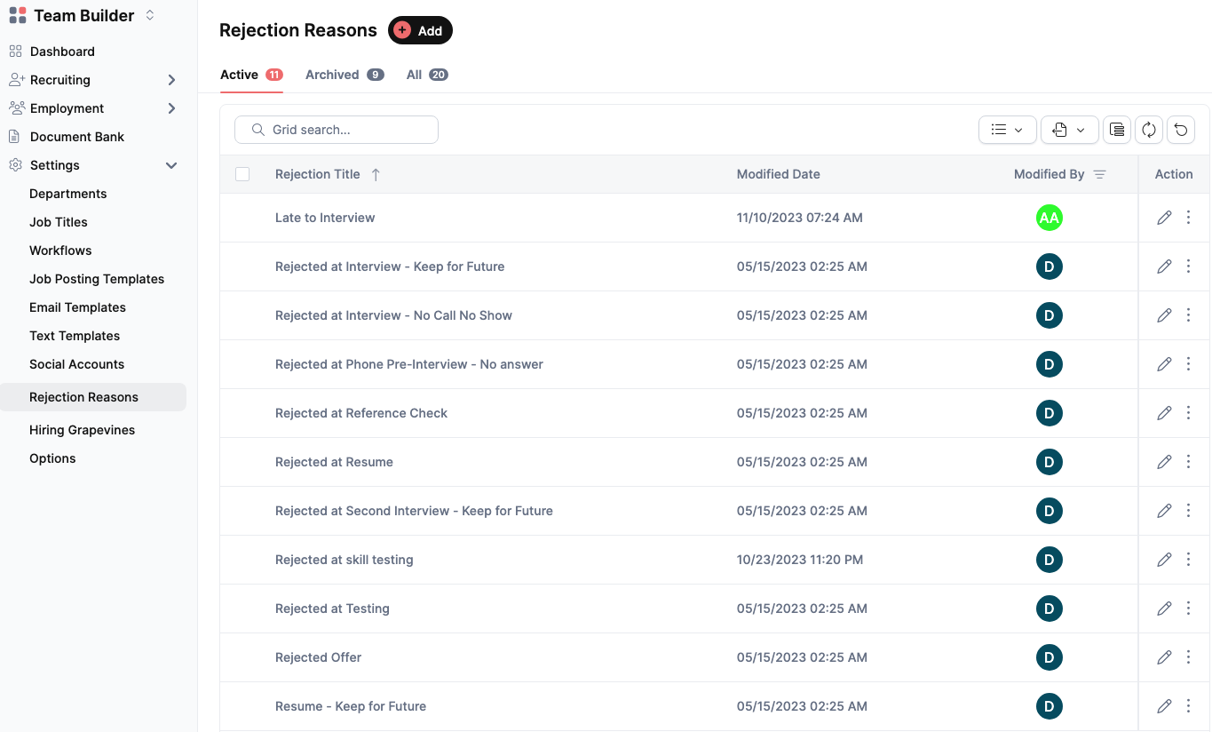Screen dimensions: 1212x732
Task: Refresh the grid with the circular arrows icon
Action: (1149, 130)
